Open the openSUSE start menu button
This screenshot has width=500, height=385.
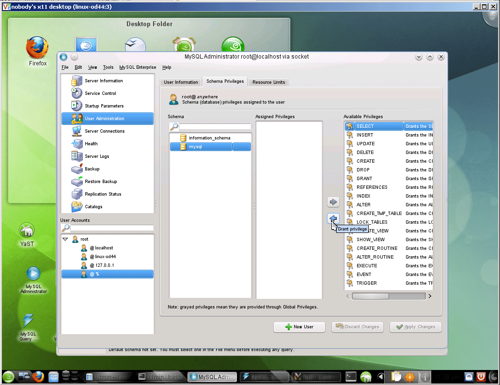[9, 377]
